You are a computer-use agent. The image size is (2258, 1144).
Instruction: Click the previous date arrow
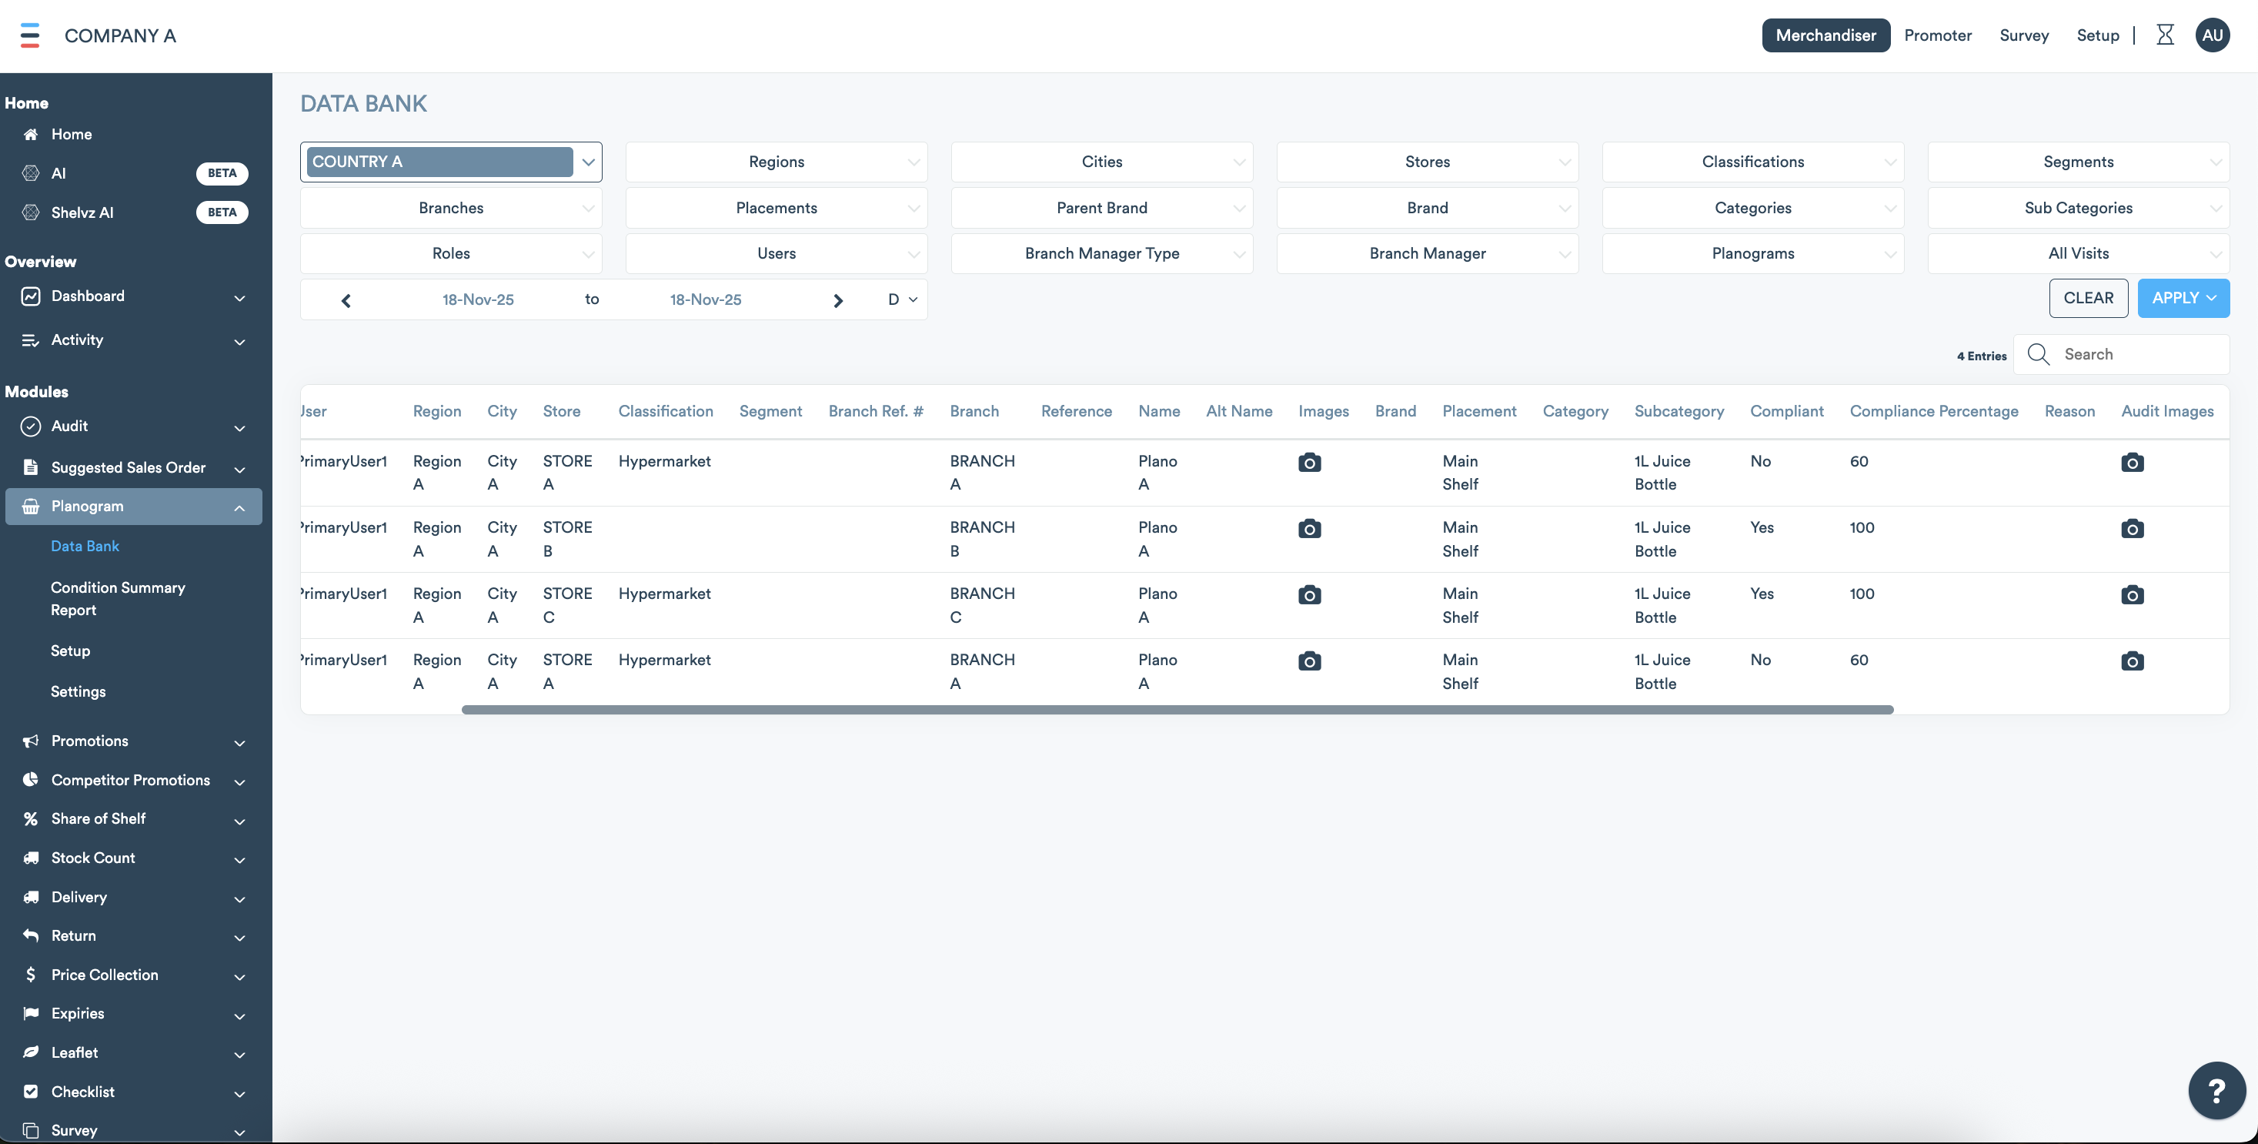(x=346, y=301)
